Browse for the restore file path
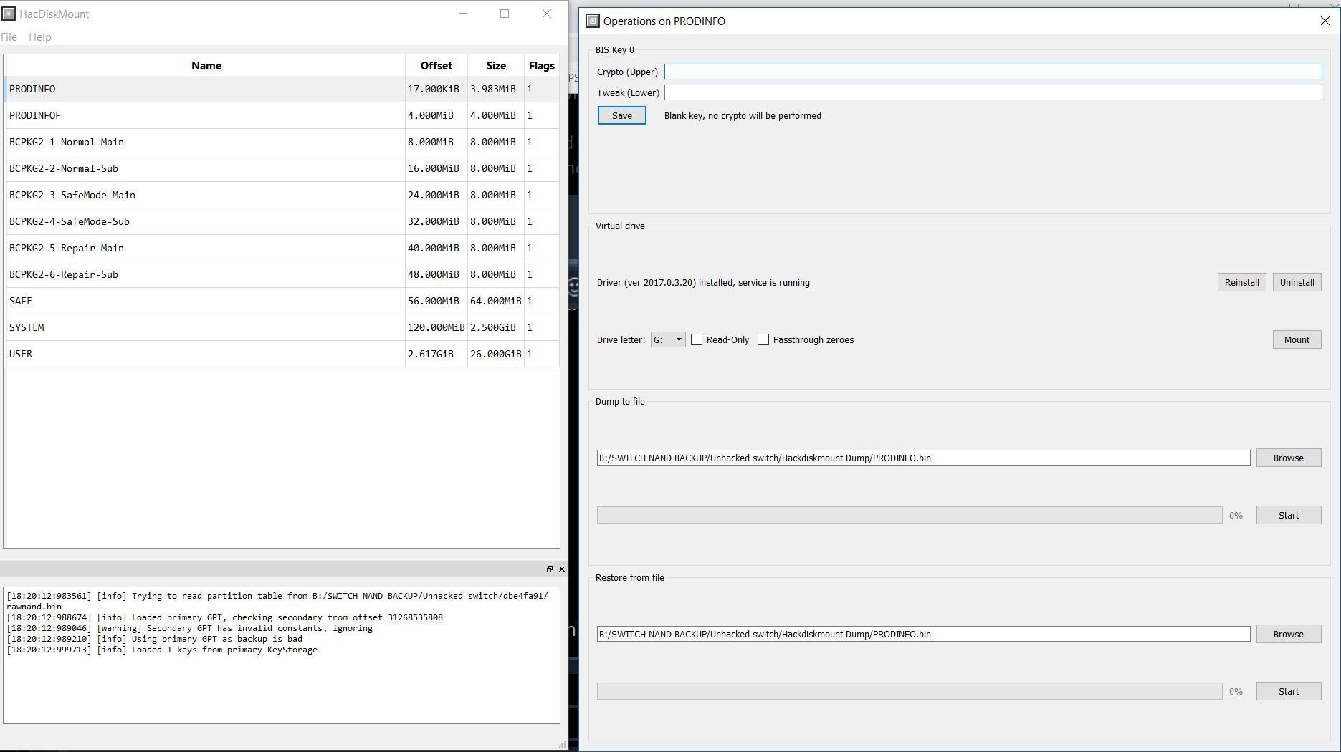 [1289, 634]
